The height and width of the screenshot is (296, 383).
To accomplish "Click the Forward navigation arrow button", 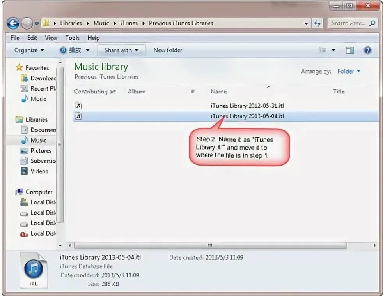I will 27,23.
